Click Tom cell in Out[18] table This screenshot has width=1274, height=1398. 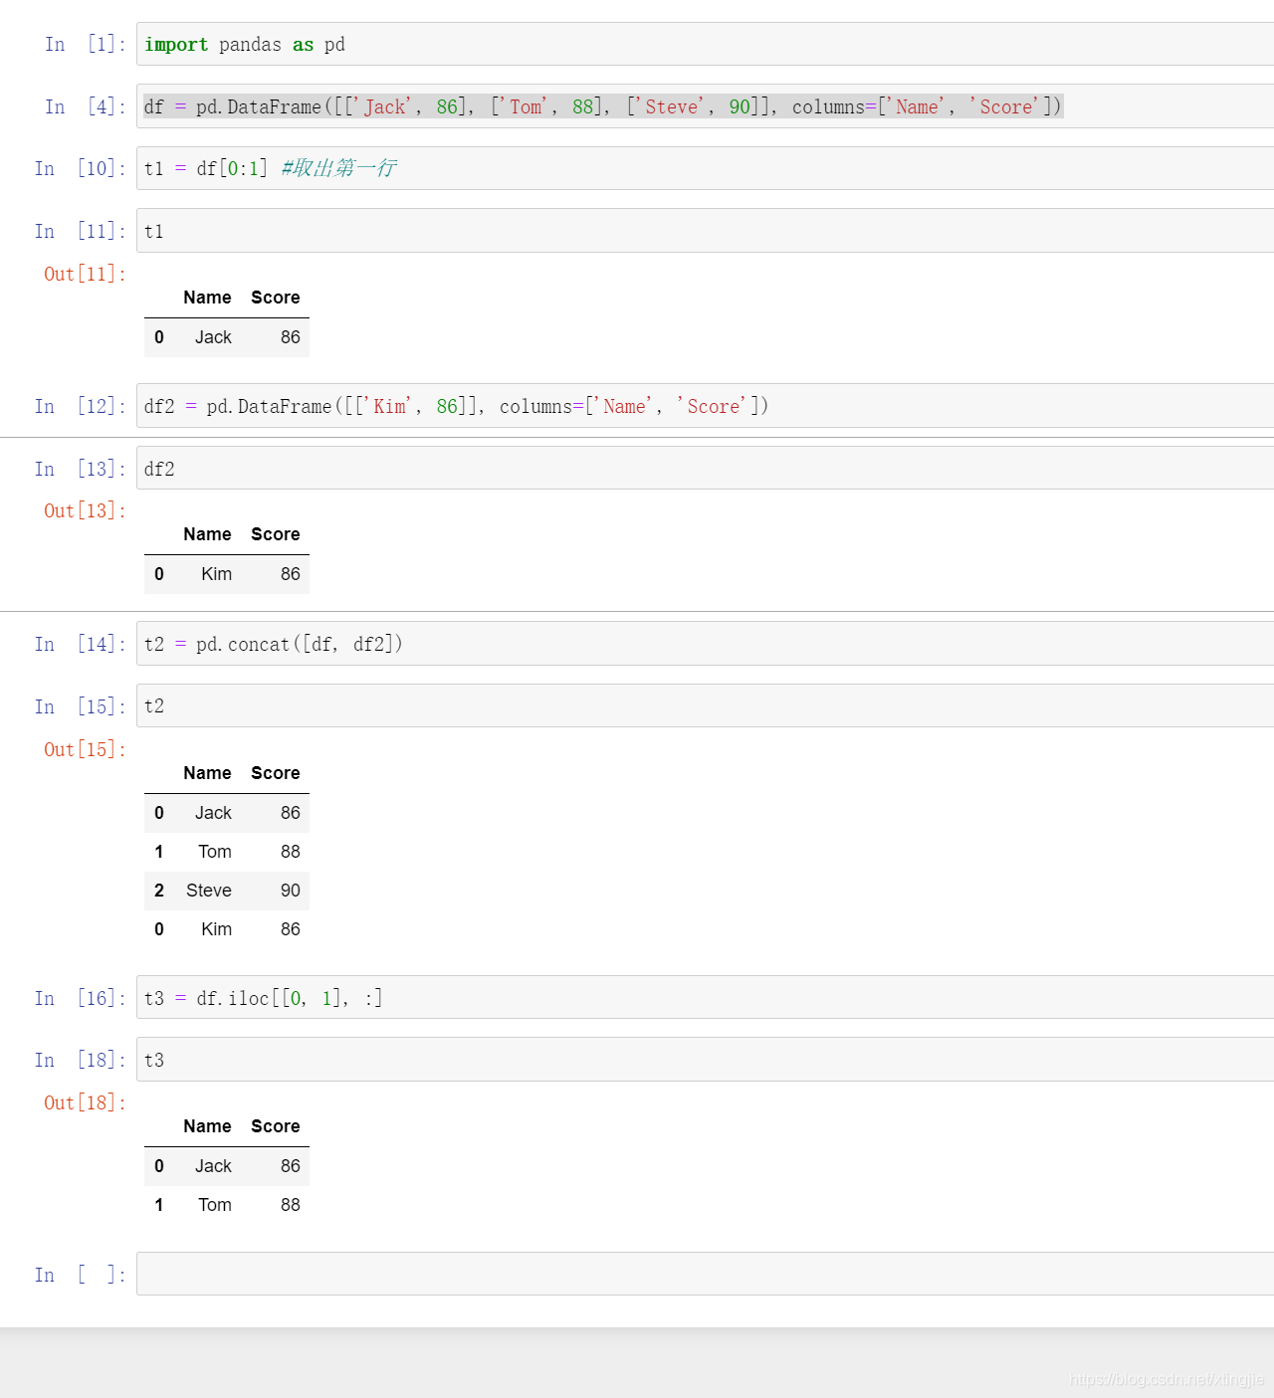click(215, 1205)
